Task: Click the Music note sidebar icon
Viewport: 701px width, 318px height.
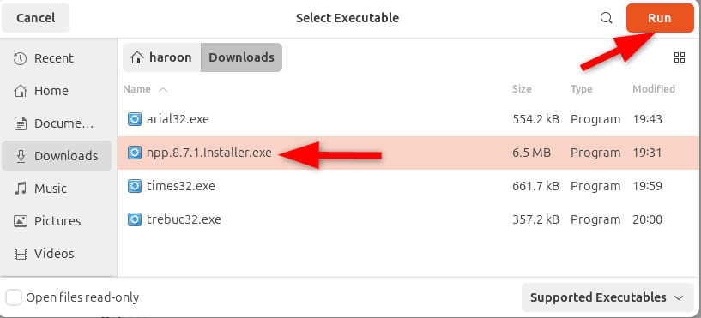Action: tap(20, 189)
